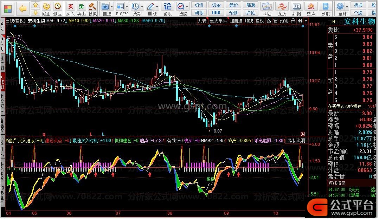Click the yellow down arrow button
Screen dimensions: 379x219
[x=36, y=13]
